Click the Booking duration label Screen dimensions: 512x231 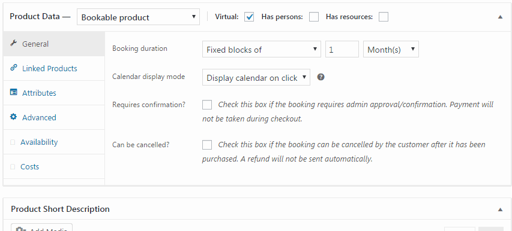click(x=140, y=48)
